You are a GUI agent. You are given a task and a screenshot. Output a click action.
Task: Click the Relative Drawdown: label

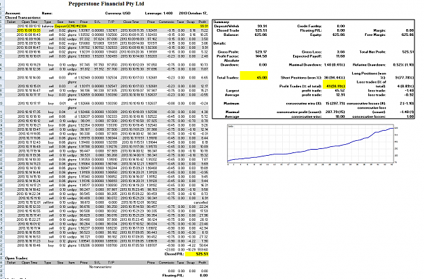point(369,65)
